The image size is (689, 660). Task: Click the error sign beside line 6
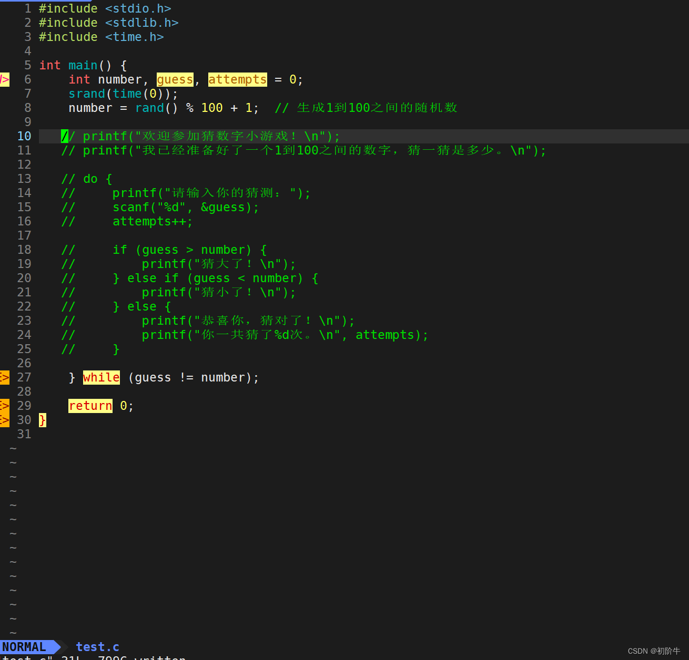point(5,80)
